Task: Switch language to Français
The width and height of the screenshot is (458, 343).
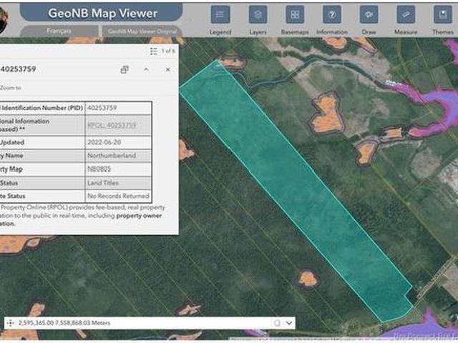Action: coord(58,32)
